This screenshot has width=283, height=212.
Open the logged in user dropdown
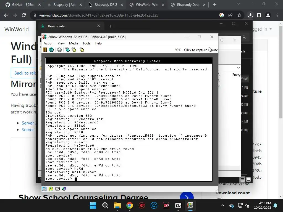point(262,29)
